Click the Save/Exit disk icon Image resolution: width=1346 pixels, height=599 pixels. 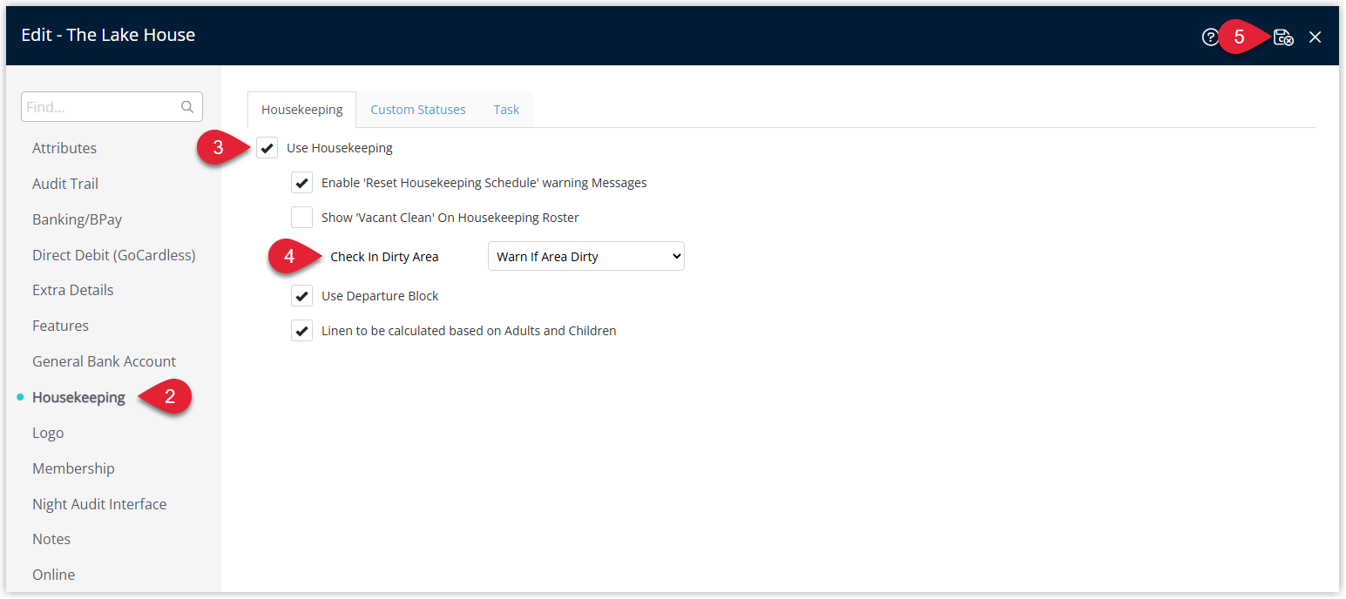coord(1283,37)
